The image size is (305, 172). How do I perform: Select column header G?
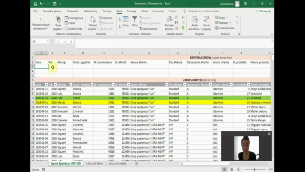coord(149,53)
